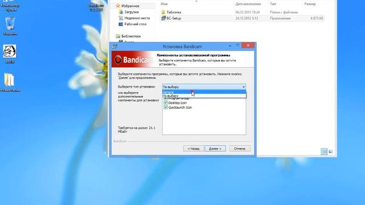Click the Таблетка folder name
This screenshot has width=365, height=205.
point(174,12)
